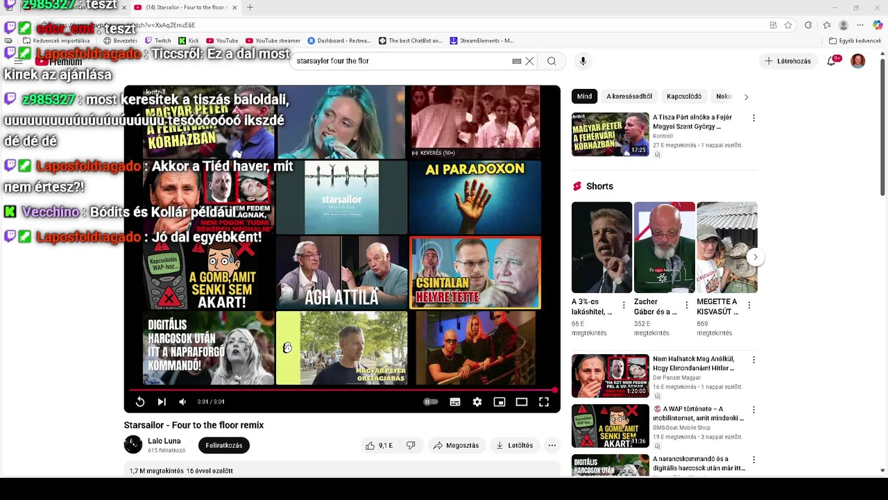888x500 pixels.
Task: Open the Zacher Gábor Short
Action: pyautogui.click(x=664, y=247)
